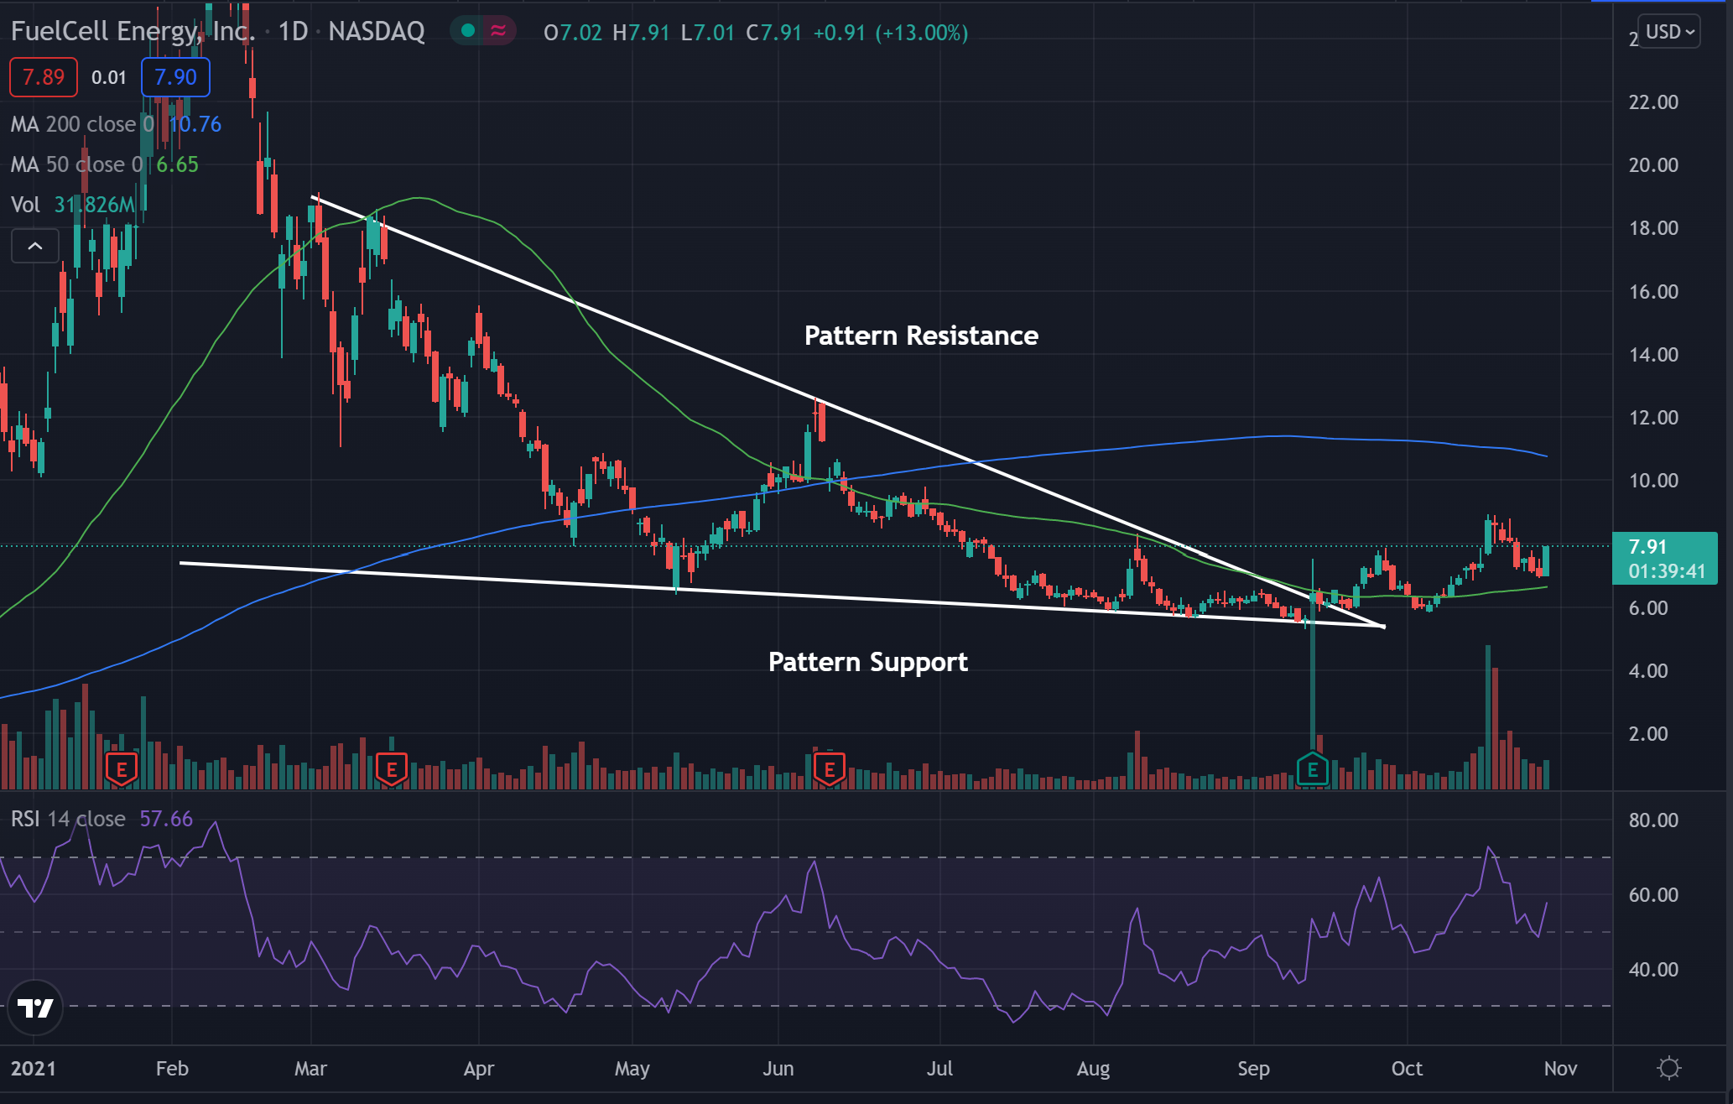Select the Pattern Support text annotation
Screen dimensions: 1733x1104
(x=868, y=662)
